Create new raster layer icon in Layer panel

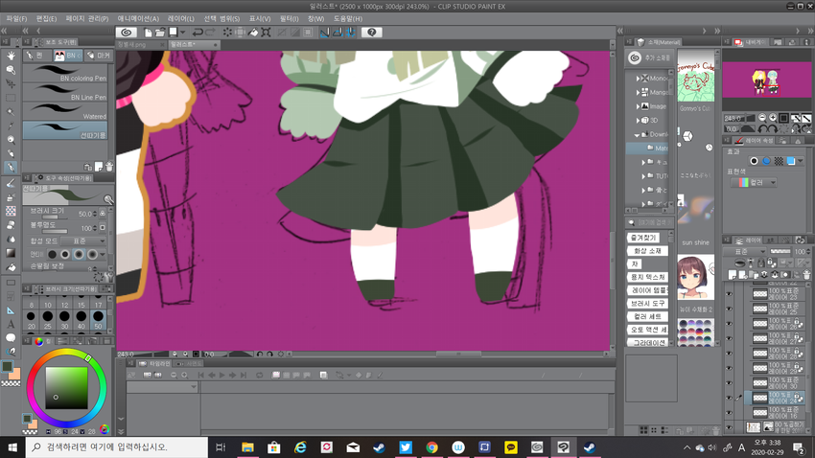click(733, 274)
